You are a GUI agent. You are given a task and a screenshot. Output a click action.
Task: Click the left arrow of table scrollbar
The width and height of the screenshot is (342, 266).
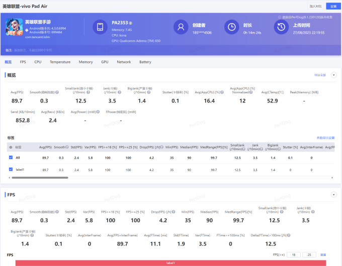(9, 178)
